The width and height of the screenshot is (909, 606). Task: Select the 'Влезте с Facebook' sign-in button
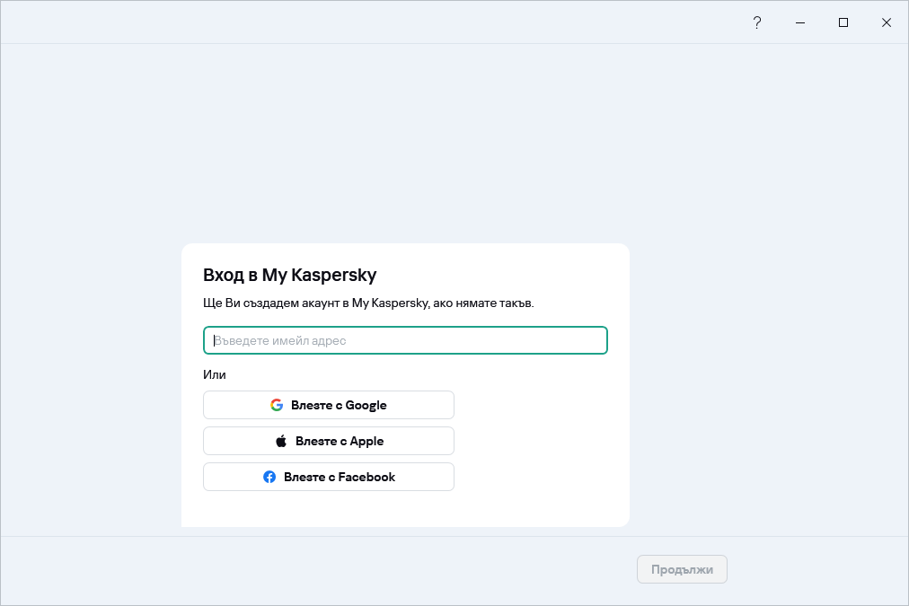tap(329, 477)
